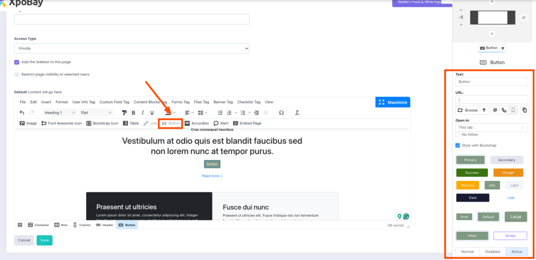The width and height of the screenshot is (536, 260).
Task: Open the Access Type dropdown
Action: [131, 48]
